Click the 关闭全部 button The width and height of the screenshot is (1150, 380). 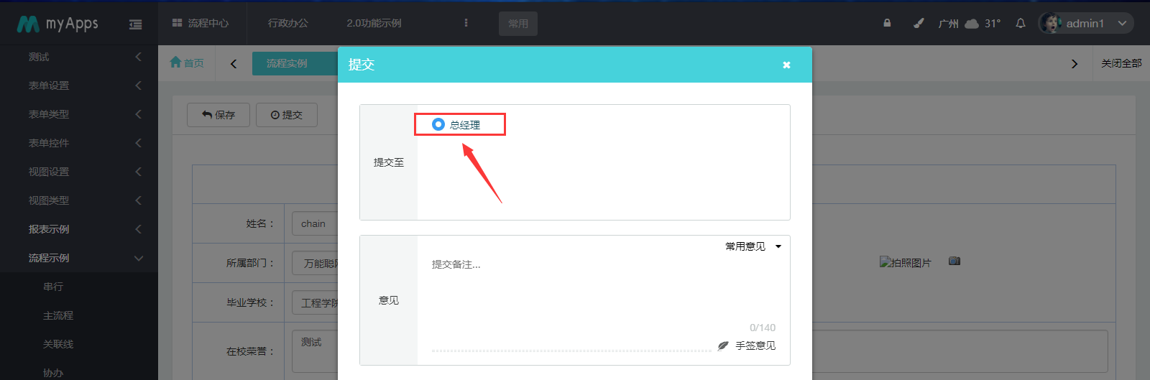pyautogui.click(x=1121, y=63)
